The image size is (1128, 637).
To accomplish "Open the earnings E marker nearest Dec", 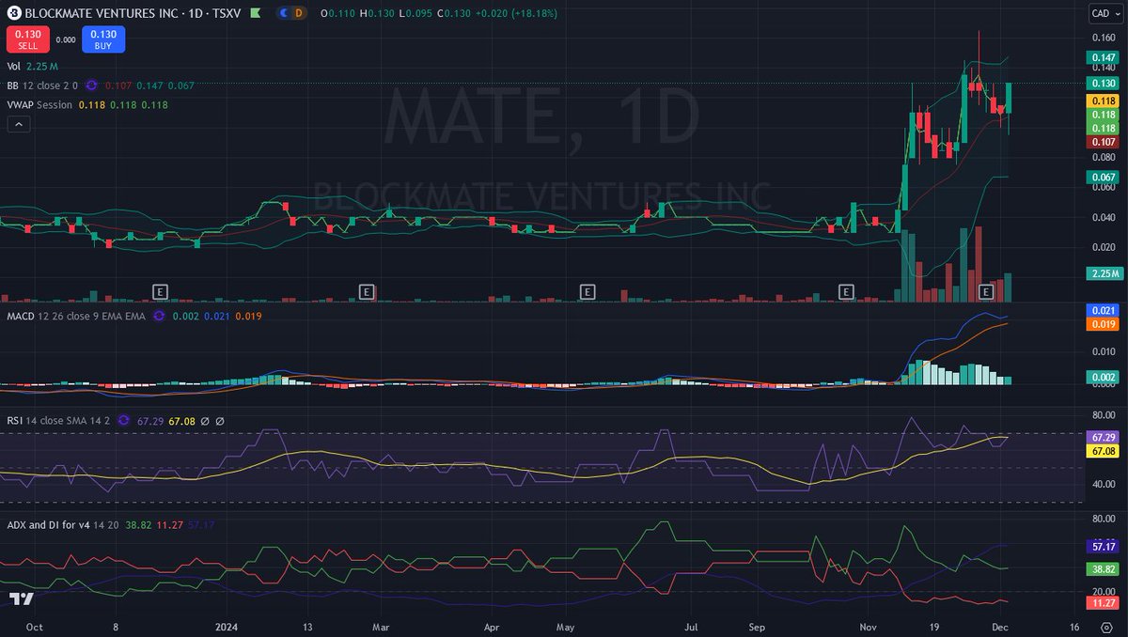I will [x=987, y=291].
